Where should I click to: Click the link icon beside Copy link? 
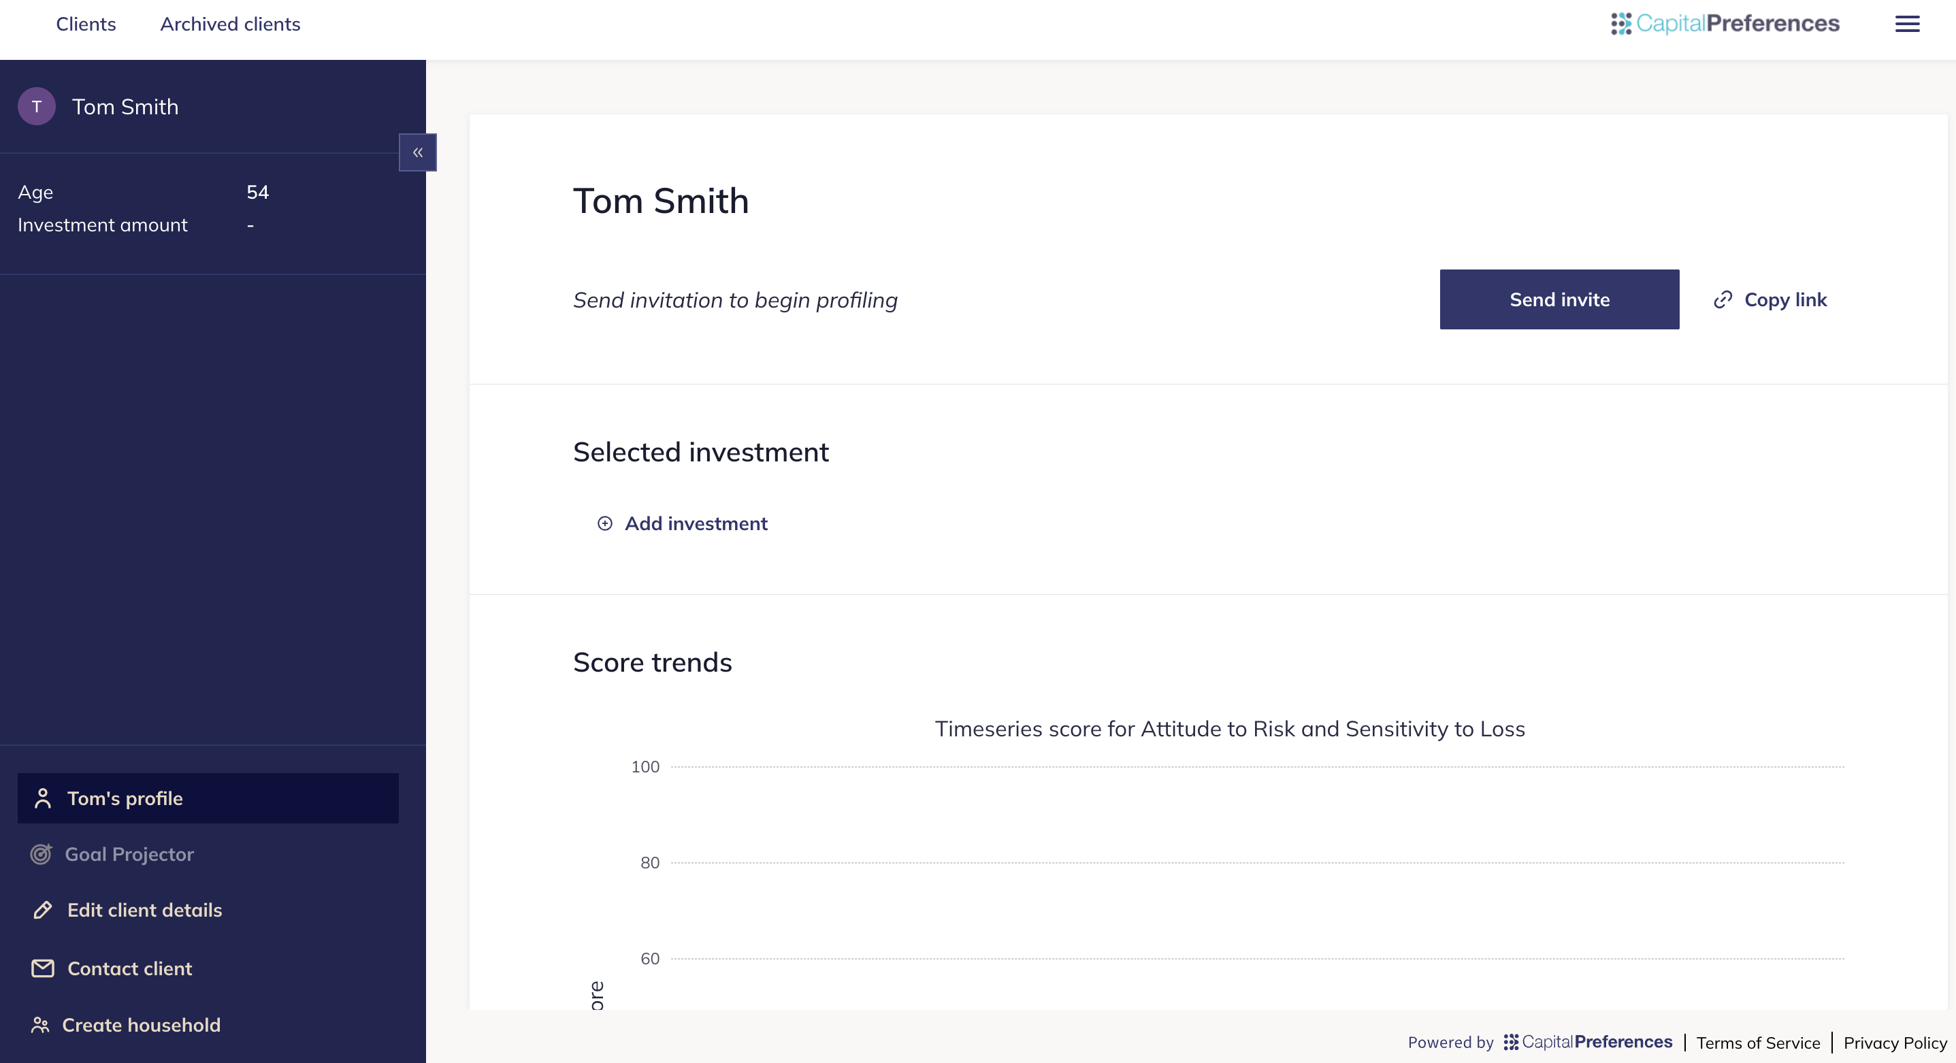pos(1723,299)
